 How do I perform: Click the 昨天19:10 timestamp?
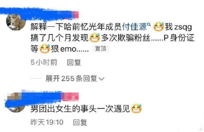point(47,122)
